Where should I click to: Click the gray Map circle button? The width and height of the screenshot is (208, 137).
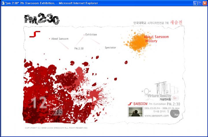click(x=175, y=114)
